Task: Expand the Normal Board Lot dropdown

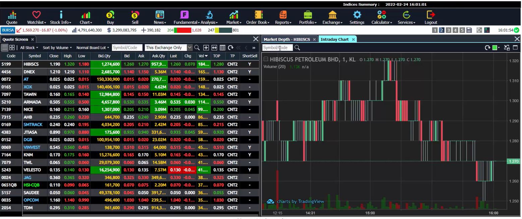Action: [93, 48]
